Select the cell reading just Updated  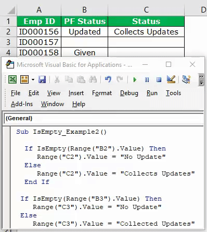coord(85,32)
